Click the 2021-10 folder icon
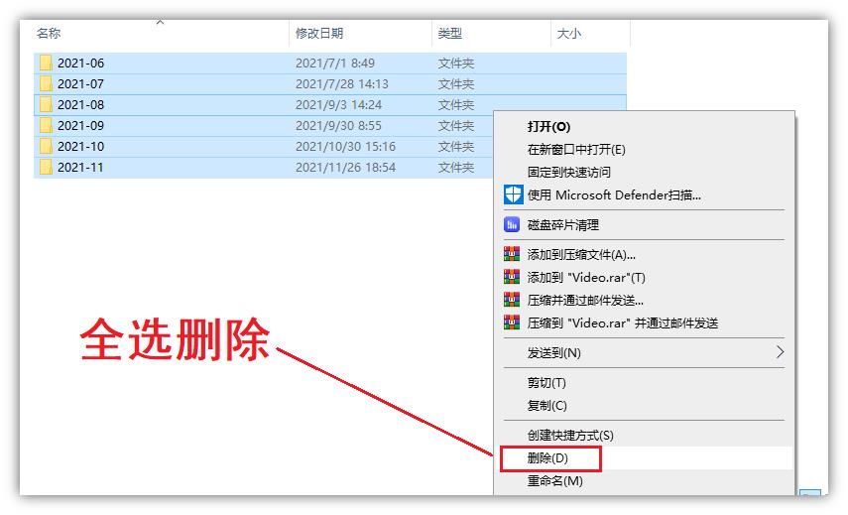The width and height of the screenshot is (848, 515). tap(46, 147)
